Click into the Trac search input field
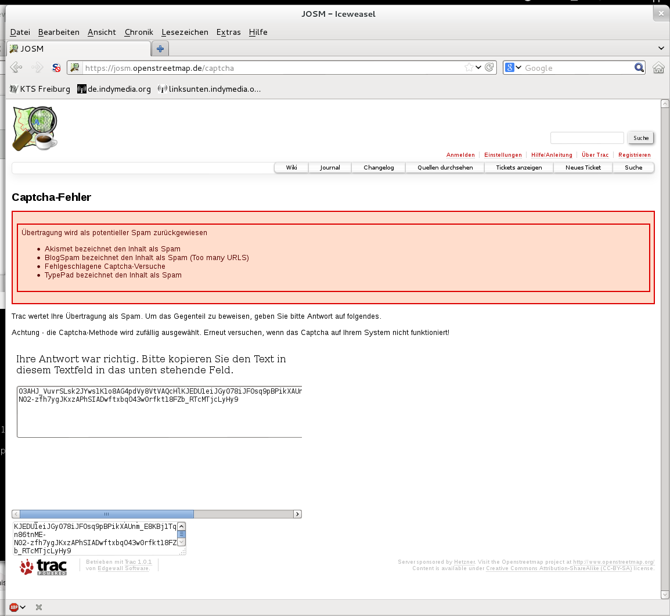 tap(586, 138)
